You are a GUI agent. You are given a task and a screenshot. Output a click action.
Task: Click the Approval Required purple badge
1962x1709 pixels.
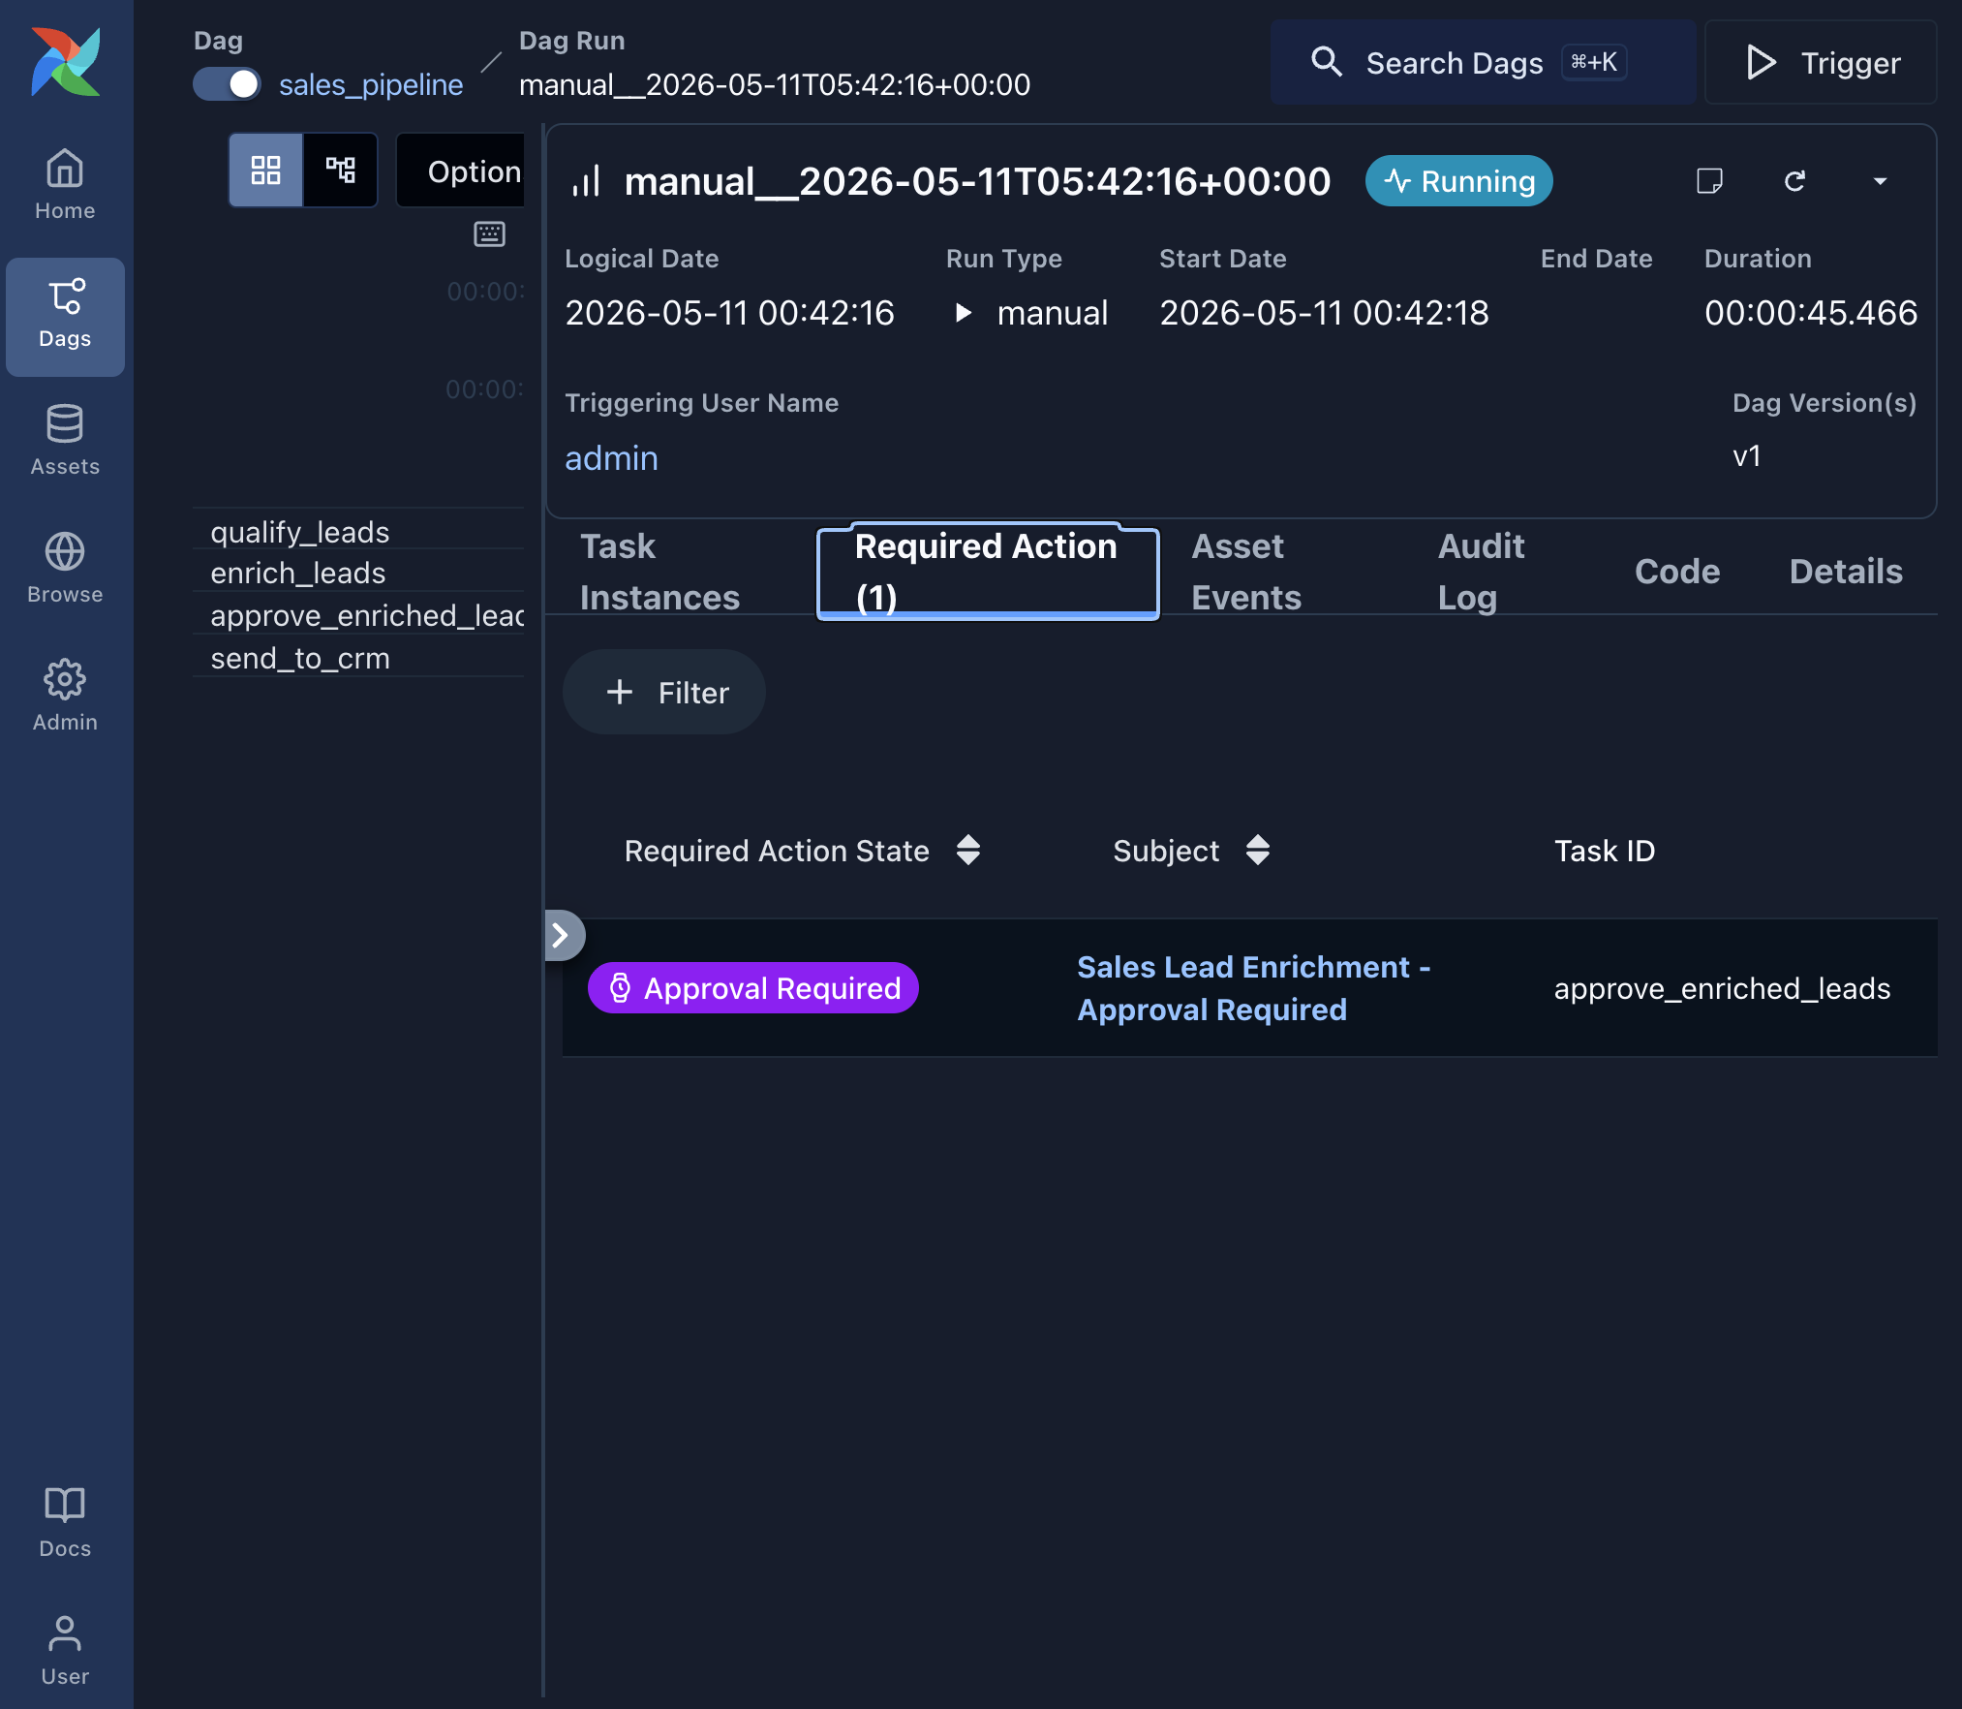click(753, 987)
